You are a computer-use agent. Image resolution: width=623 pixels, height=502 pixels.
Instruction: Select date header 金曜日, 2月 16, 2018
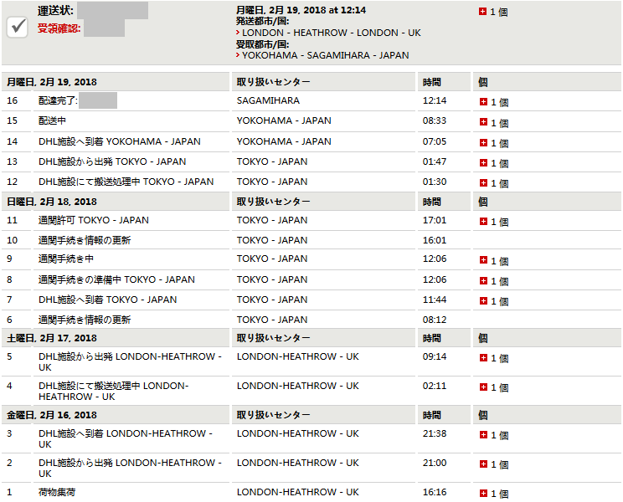click(x=52, y=415)
